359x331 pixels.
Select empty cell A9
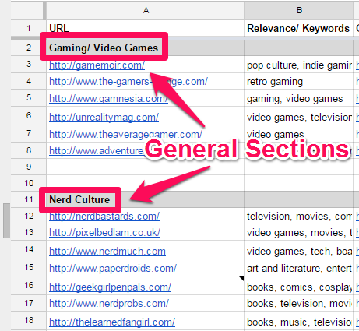146,167
